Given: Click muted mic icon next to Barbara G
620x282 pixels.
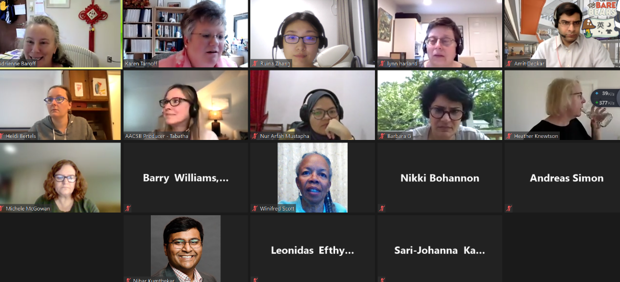Looking at the screenshot, I should click(x=382, y=136).
